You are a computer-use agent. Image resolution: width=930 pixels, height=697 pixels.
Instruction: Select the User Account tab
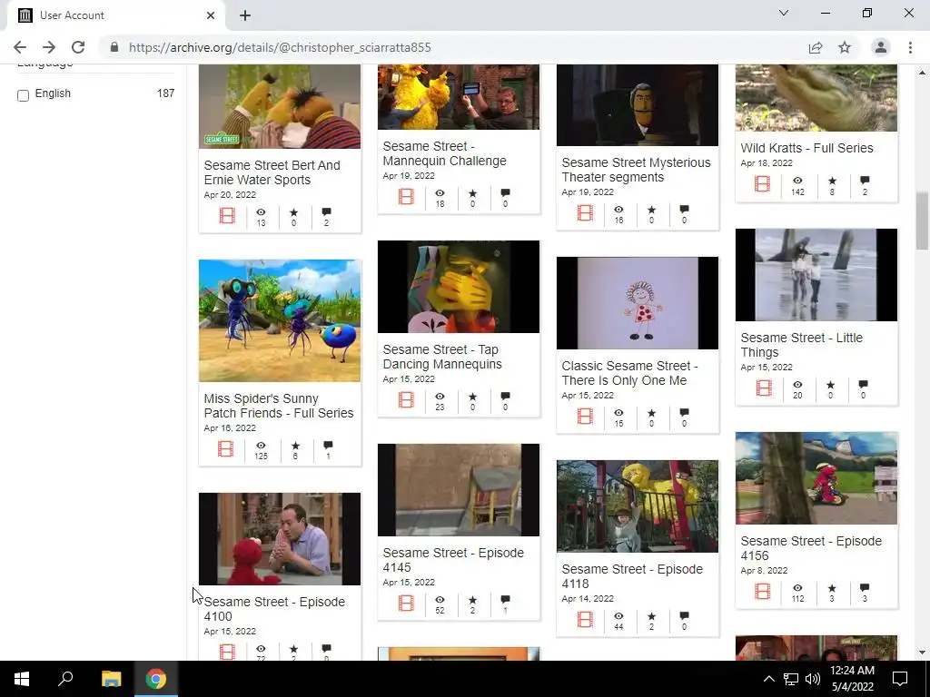115,15
